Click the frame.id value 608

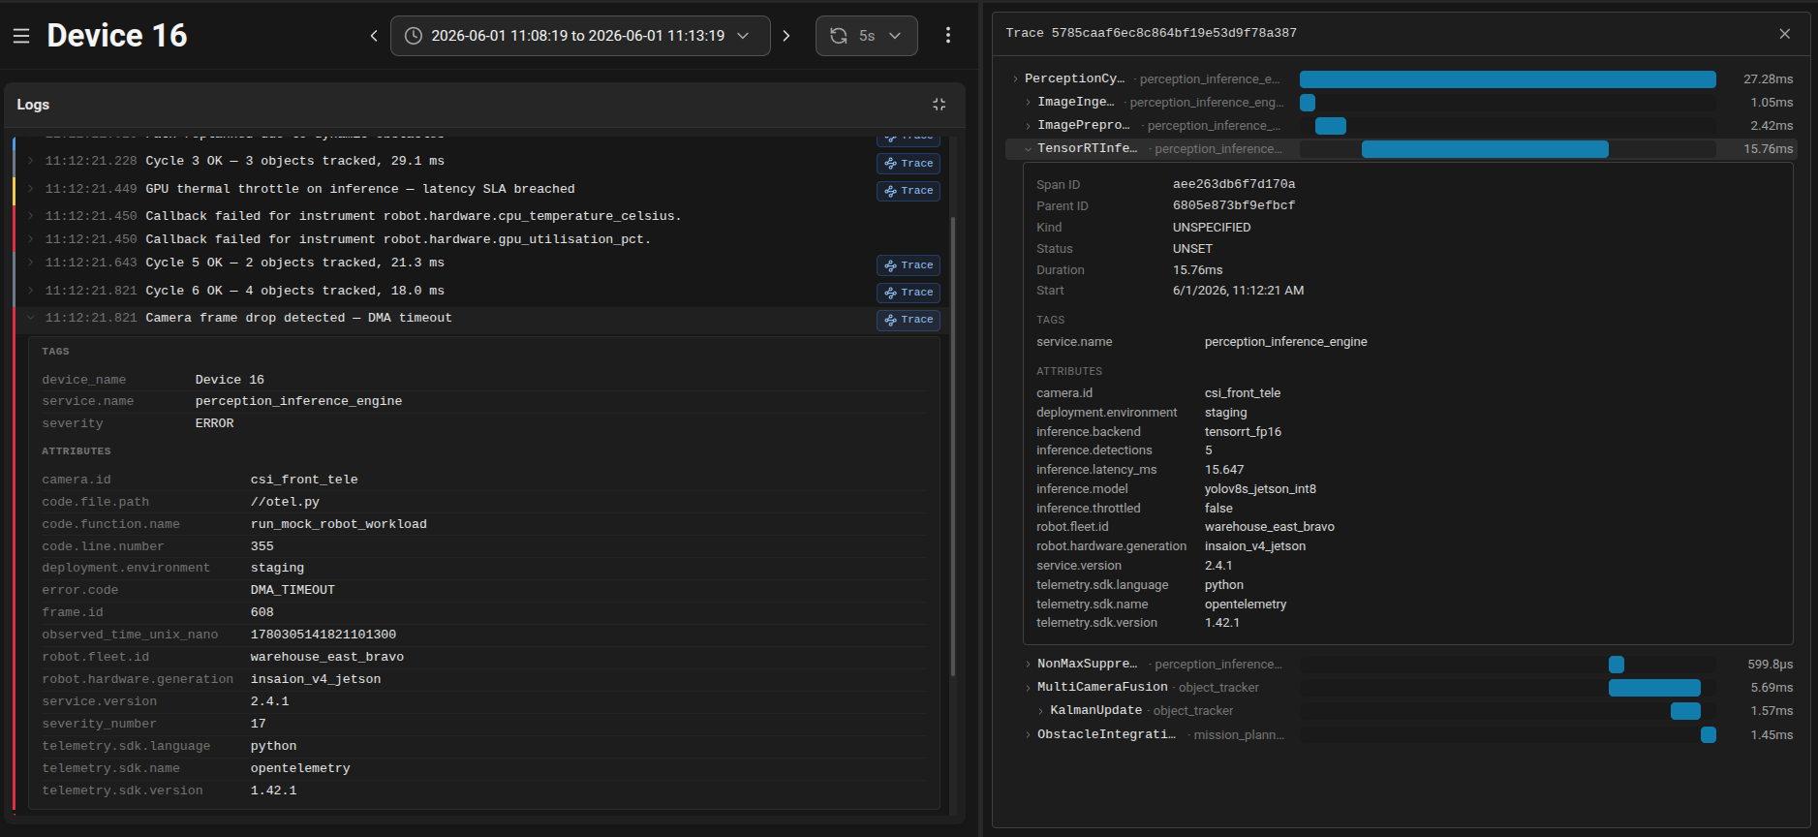262,612
